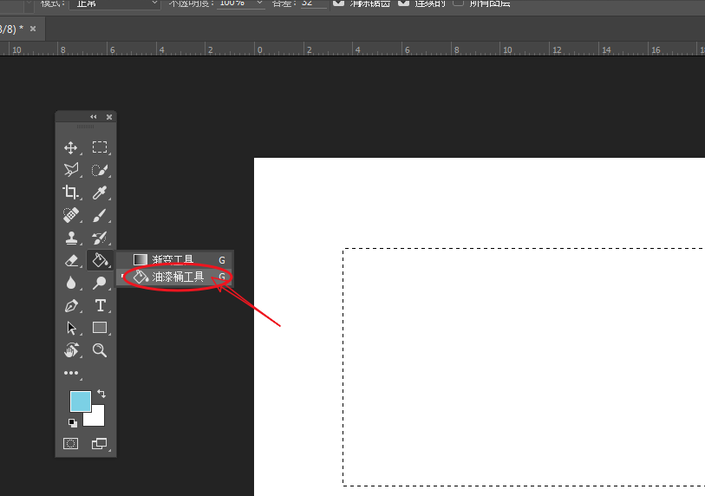Select the Zoom magnifier tool
Viewport: 705px width, 496px height.
[x=100, y=350]
